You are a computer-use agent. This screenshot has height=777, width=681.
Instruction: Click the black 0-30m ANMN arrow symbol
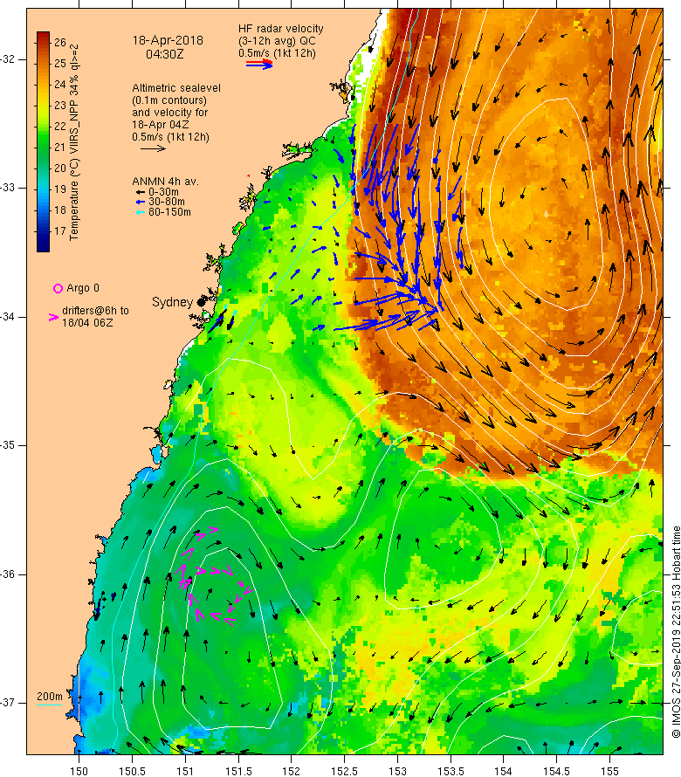(141, 192)
